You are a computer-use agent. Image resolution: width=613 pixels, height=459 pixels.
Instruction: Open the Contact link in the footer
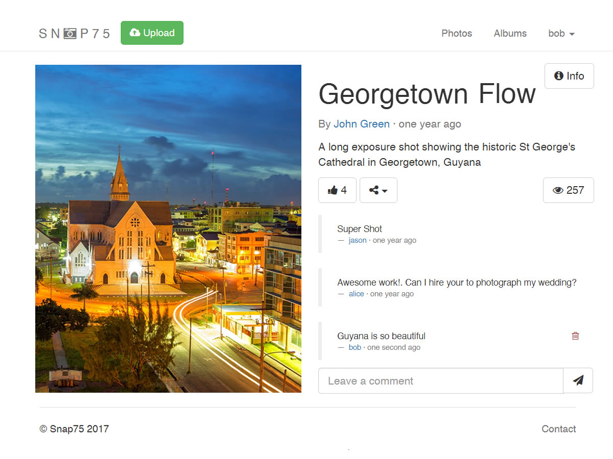tap(559, 429)
